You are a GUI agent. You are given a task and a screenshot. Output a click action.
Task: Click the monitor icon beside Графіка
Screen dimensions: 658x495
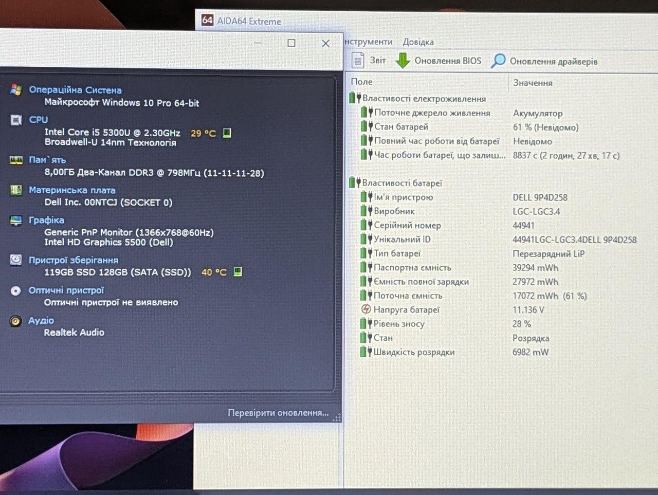[16, 221]
